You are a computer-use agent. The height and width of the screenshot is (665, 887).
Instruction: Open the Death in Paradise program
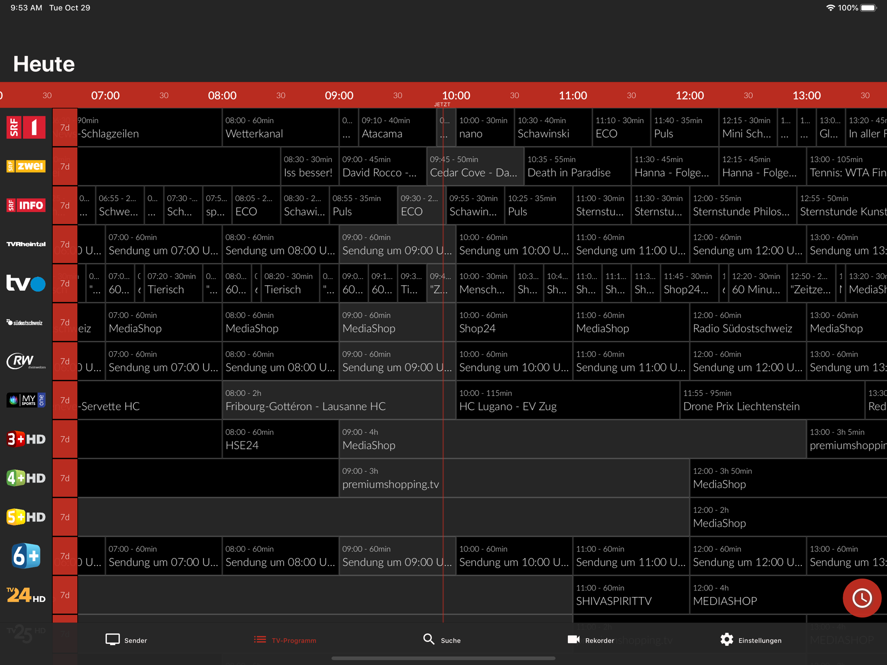(578, 166)
